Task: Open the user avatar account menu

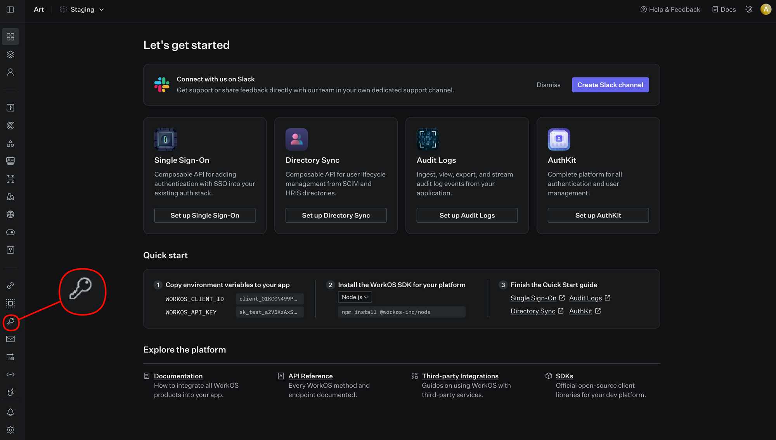Action: pos(766,9)
